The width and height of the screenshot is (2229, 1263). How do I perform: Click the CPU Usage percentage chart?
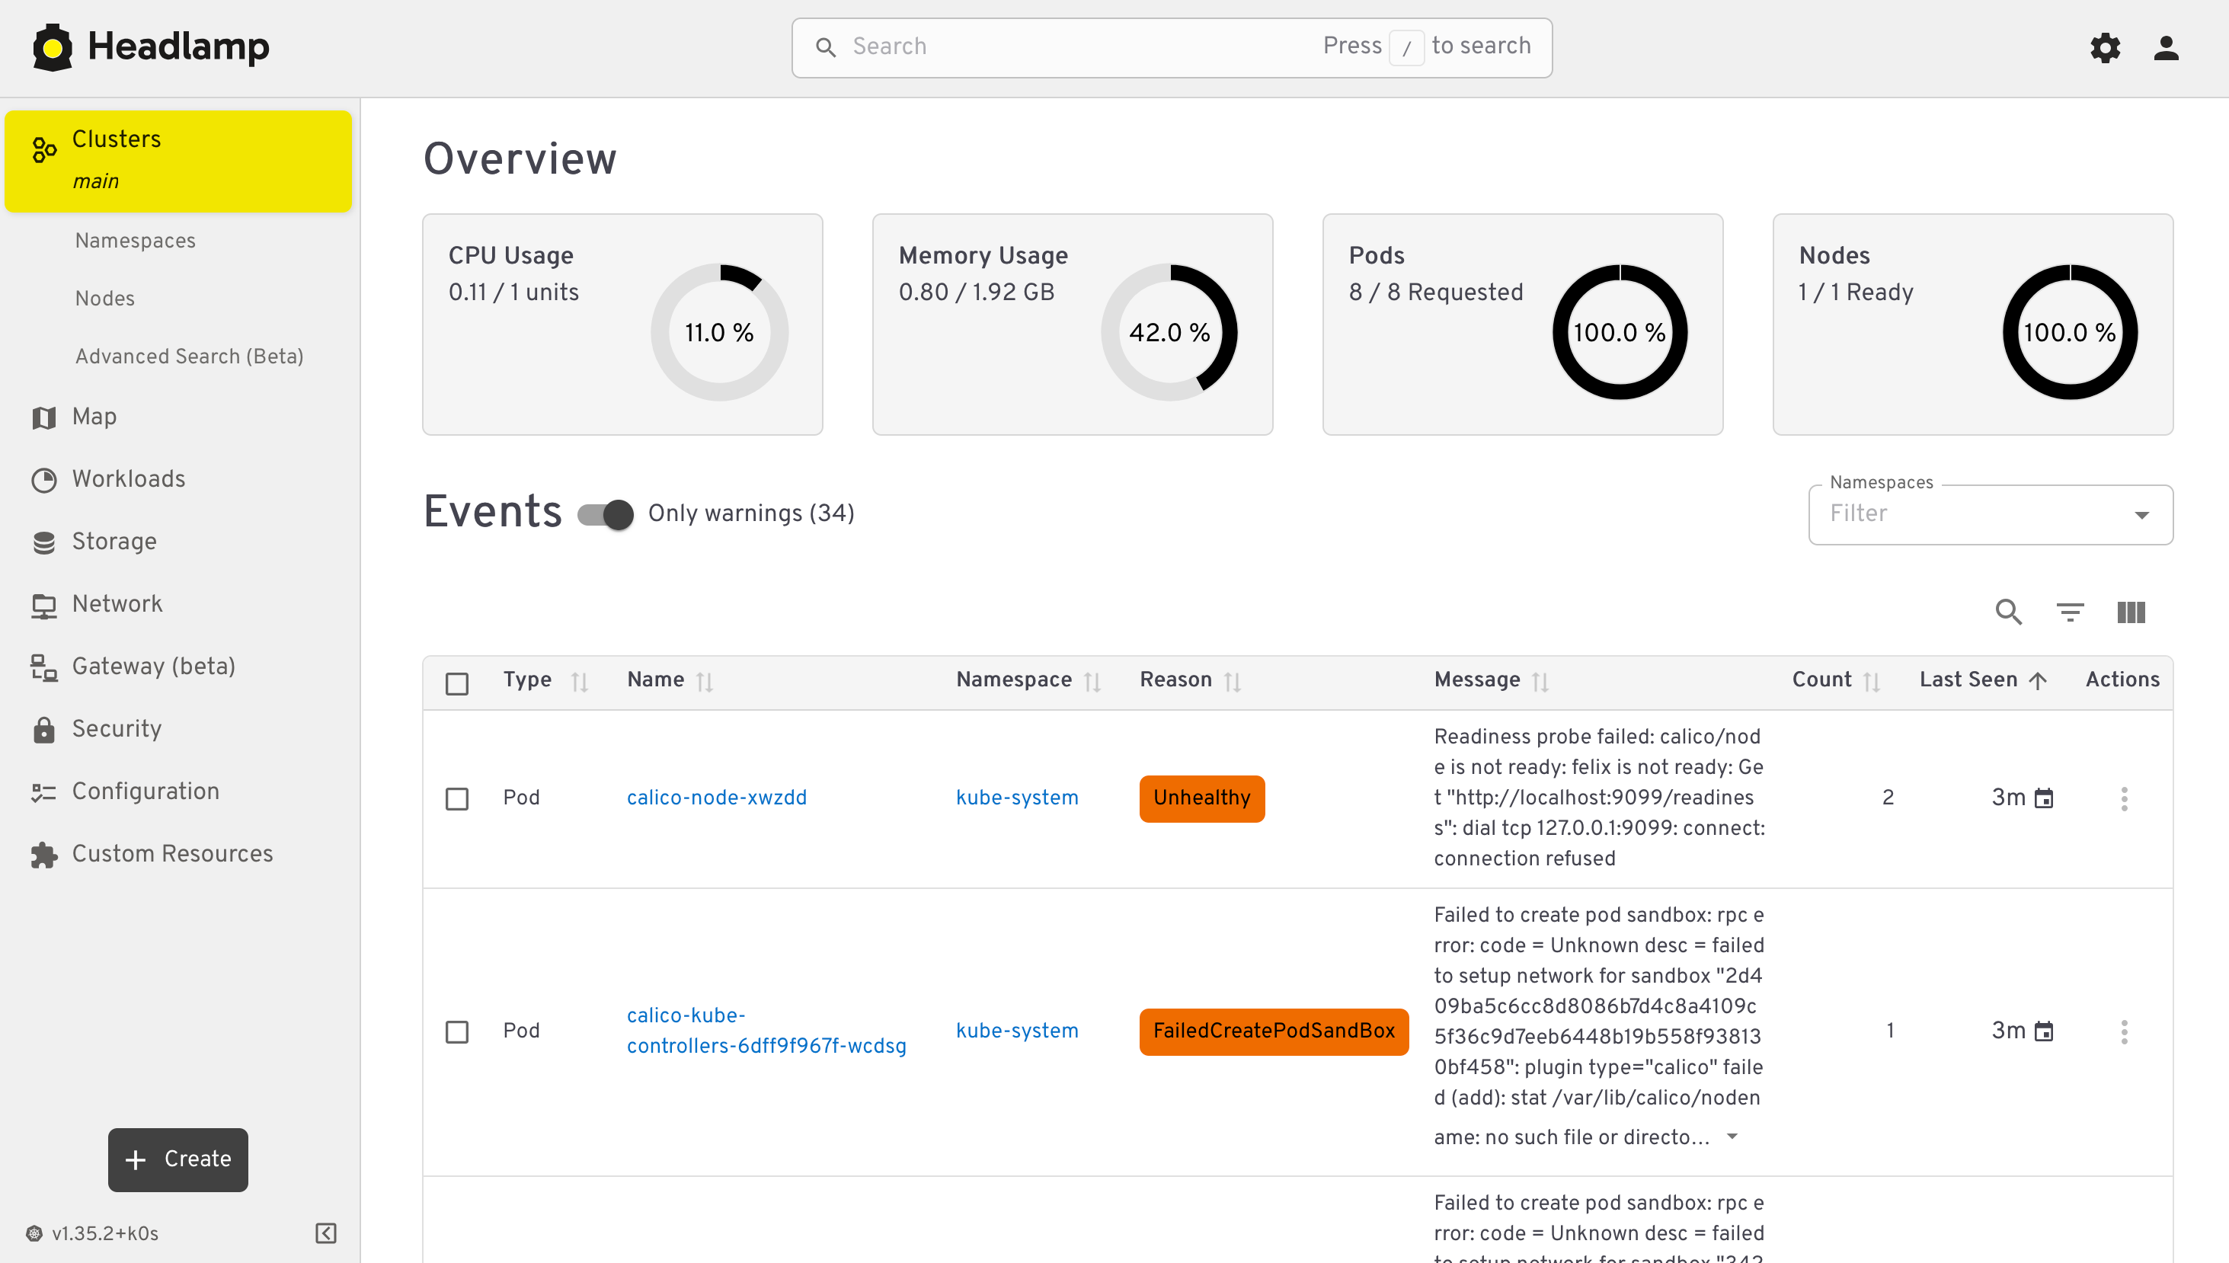click(719, 332)
